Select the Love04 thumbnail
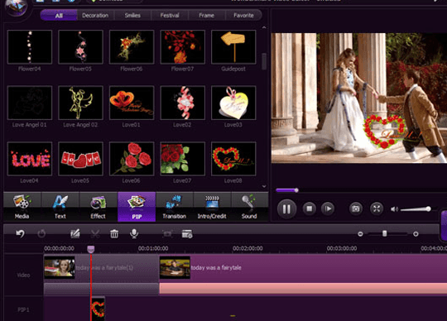The image size is (447, 321). [x=30, y=159]
